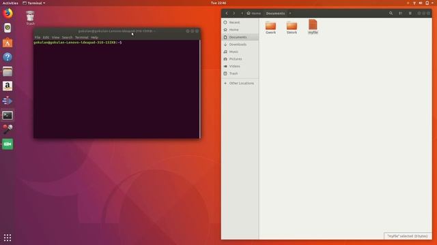Open Other Locations in Files sidebar

coord(240,83)
